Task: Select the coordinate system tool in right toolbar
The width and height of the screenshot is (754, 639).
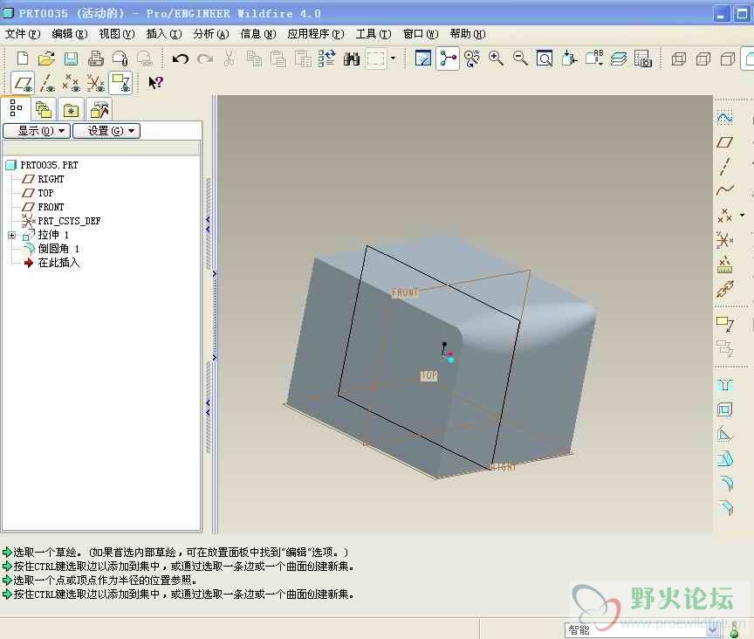Action: pos(724,239)
